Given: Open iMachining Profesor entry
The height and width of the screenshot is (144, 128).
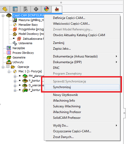Looking at the screenshot, I should [x=82, y=112].
